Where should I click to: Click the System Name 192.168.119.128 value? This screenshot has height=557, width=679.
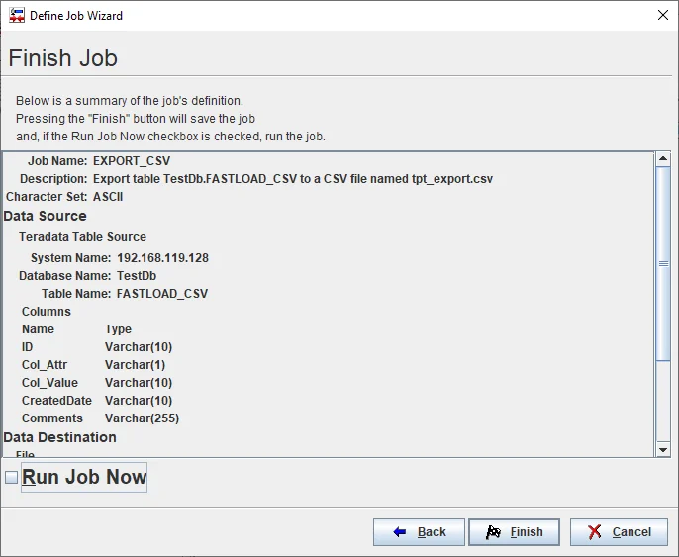162,258
